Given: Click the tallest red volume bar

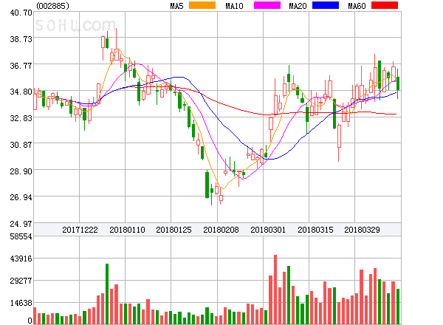Looking at the screenshot, I should point(275,290).
